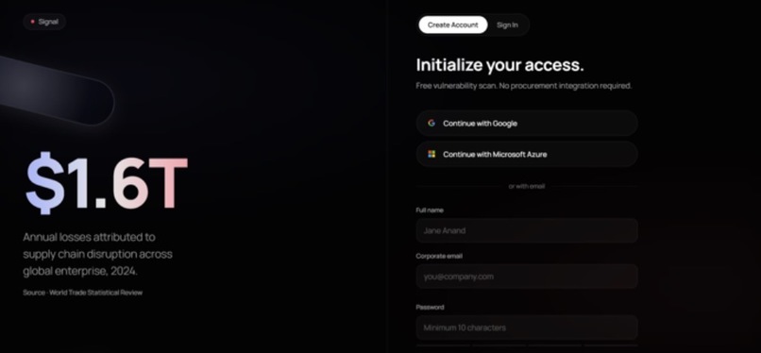761x353 pixels.
Task: Click 'Free vulnerability scan' subtitle text
Action: [524, 86]
